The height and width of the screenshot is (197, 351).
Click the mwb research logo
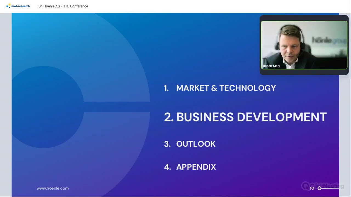18,6
